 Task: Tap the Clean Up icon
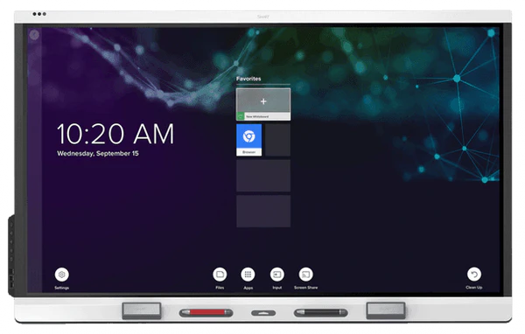pos(474,275)
